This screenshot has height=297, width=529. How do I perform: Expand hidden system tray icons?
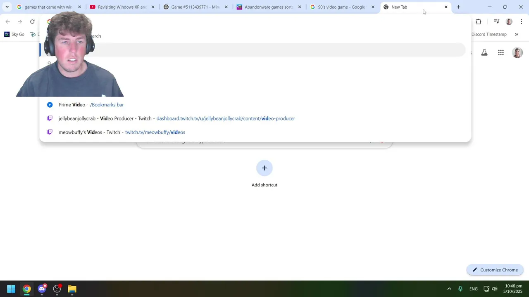pos(449,289)
